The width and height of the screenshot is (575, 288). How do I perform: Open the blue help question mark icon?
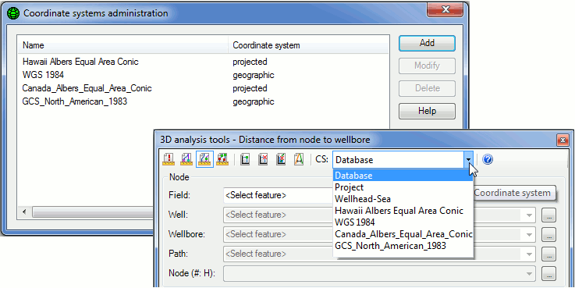pos(488,159)
